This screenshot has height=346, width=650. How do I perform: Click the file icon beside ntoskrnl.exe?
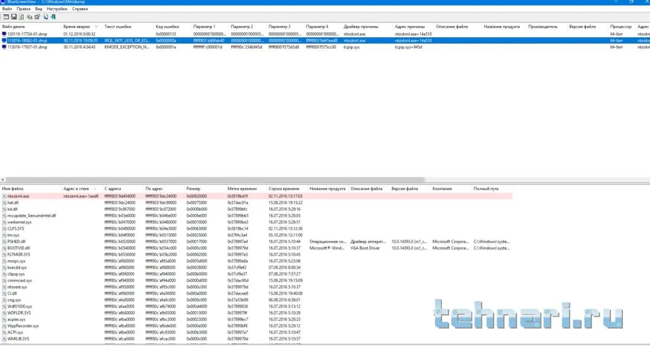coord(4,196)
